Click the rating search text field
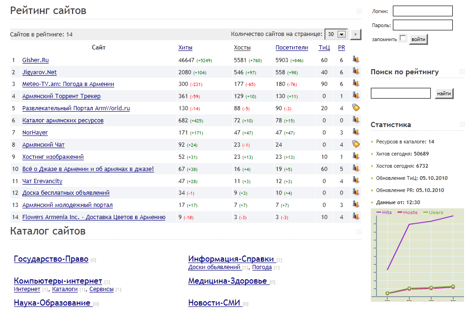472x313 pixels. pyautogui.click(x=400, y=93)
